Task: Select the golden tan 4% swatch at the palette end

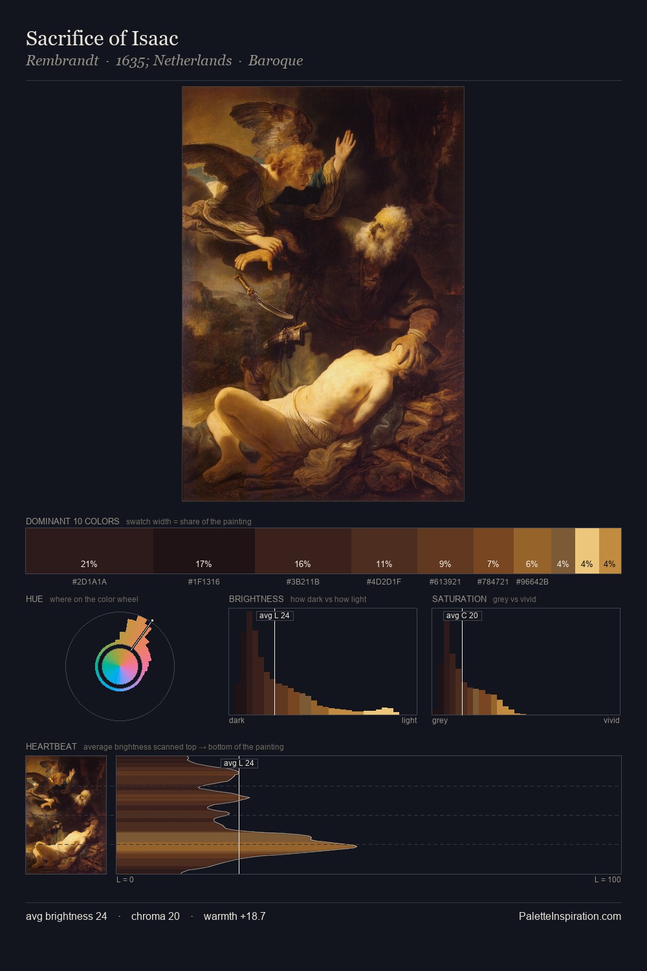Action: 610,551
